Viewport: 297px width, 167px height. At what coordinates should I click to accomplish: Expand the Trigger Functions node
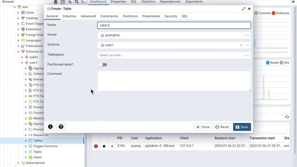(x=26, y=146)
